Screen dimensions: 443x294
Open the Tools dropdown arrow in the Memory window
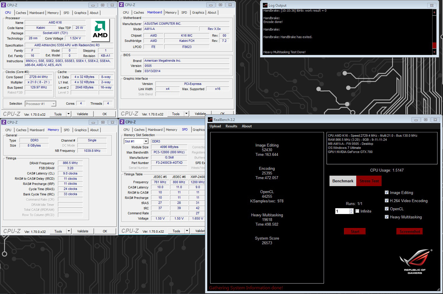pyautogui.click(x=69, y=231)
